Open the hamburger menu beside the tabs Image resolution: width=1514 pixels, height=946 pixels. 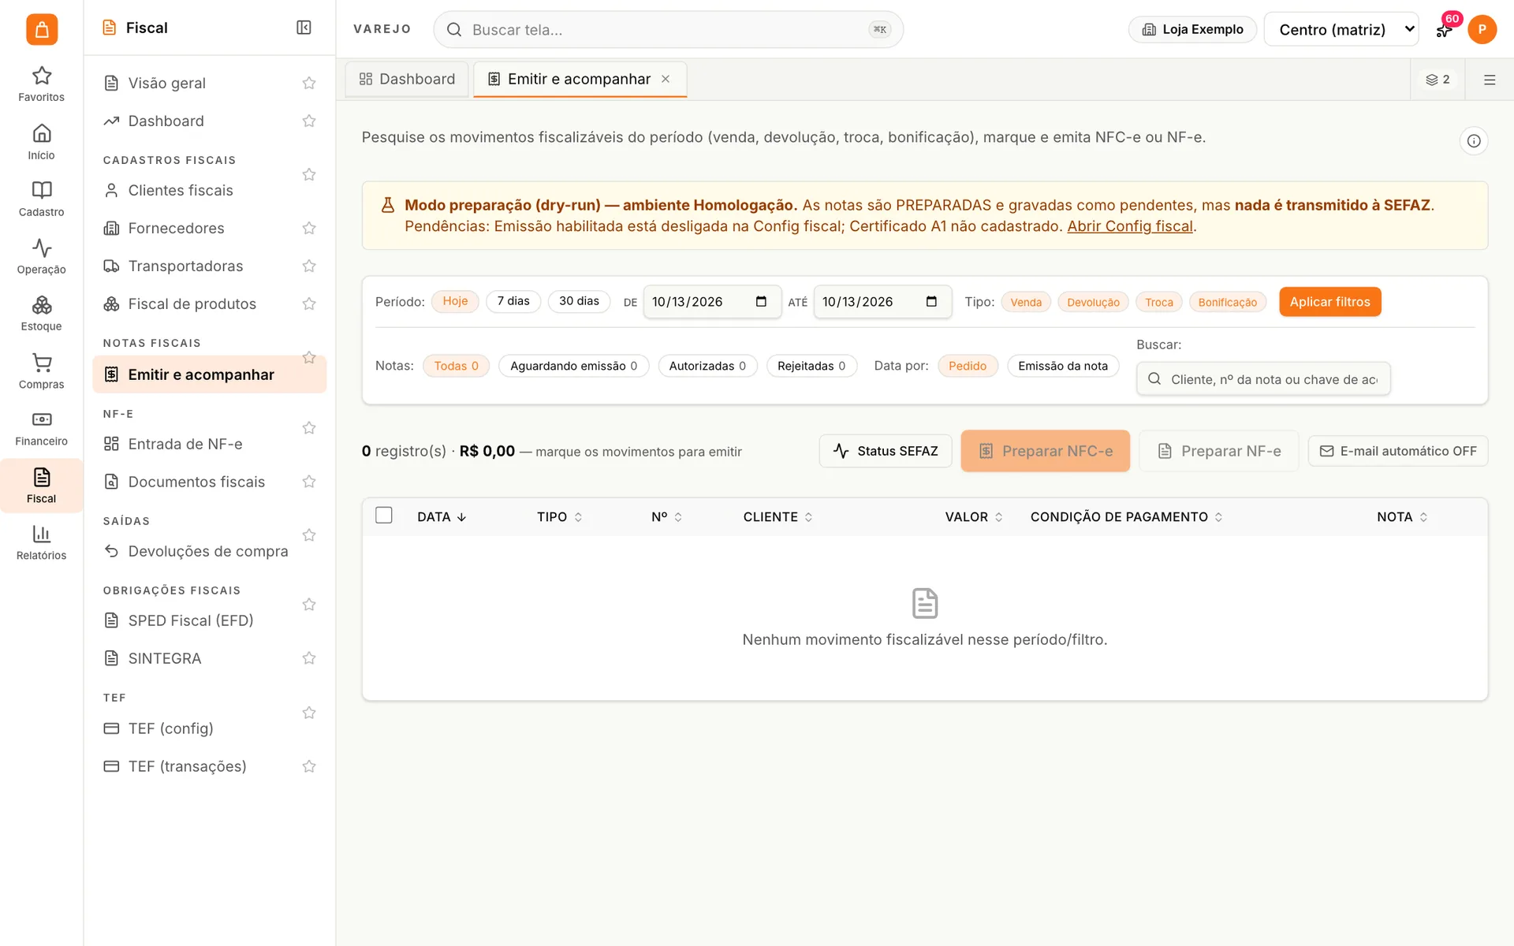pos(1490,80)
